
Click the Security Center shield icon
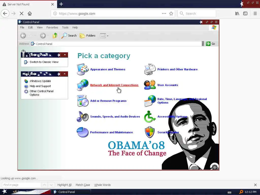pyautogui.click(x=150, y=132)
